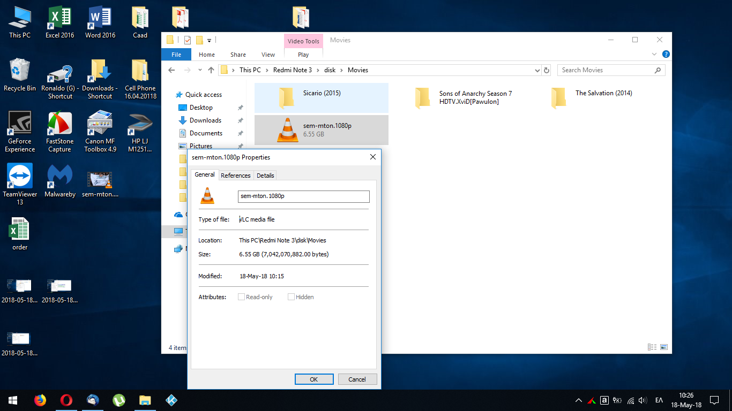The width and height of the screenshot is (732, 411).
Task: Launch Malwarebytes from the desktop
Action: (59, 177)
